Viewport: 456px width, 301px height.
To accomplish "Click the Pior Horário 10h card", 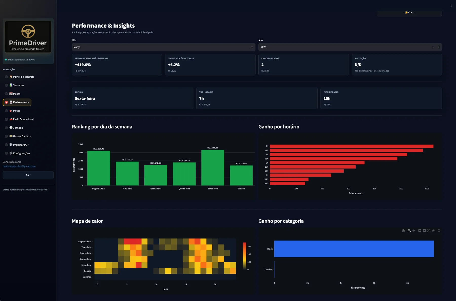I will point(381,98).
